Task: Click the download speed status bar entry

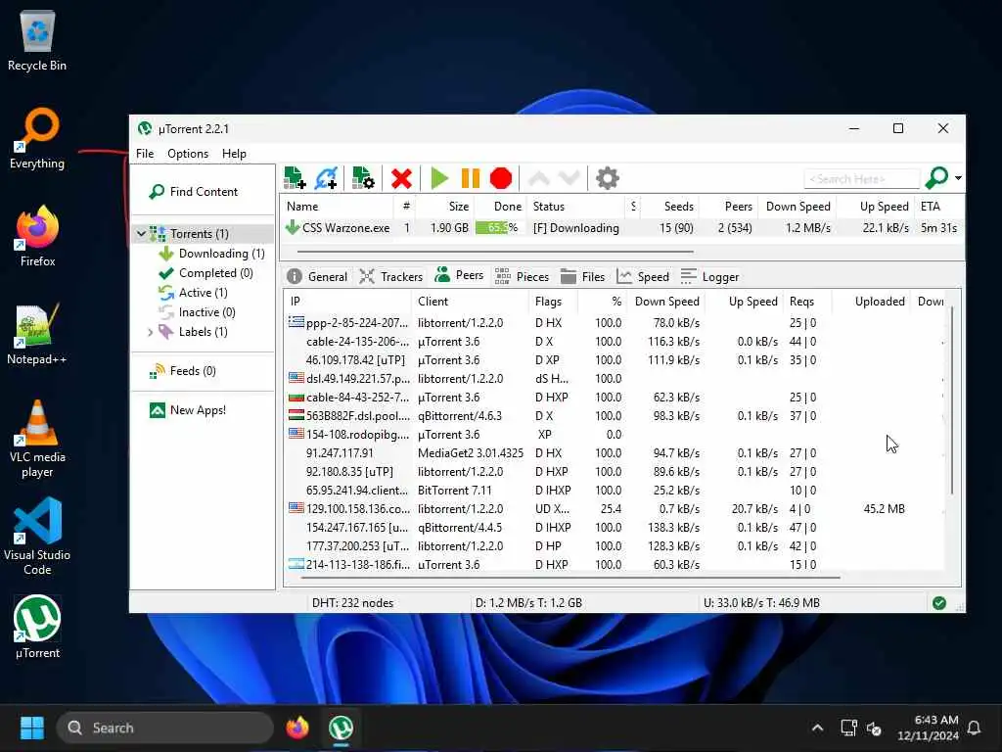Action: click(528, 603)
